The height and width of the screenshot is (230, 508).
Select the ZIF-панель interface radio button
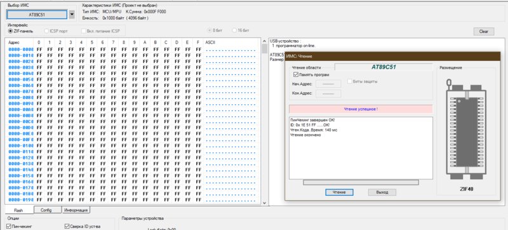tap(11, 31)
